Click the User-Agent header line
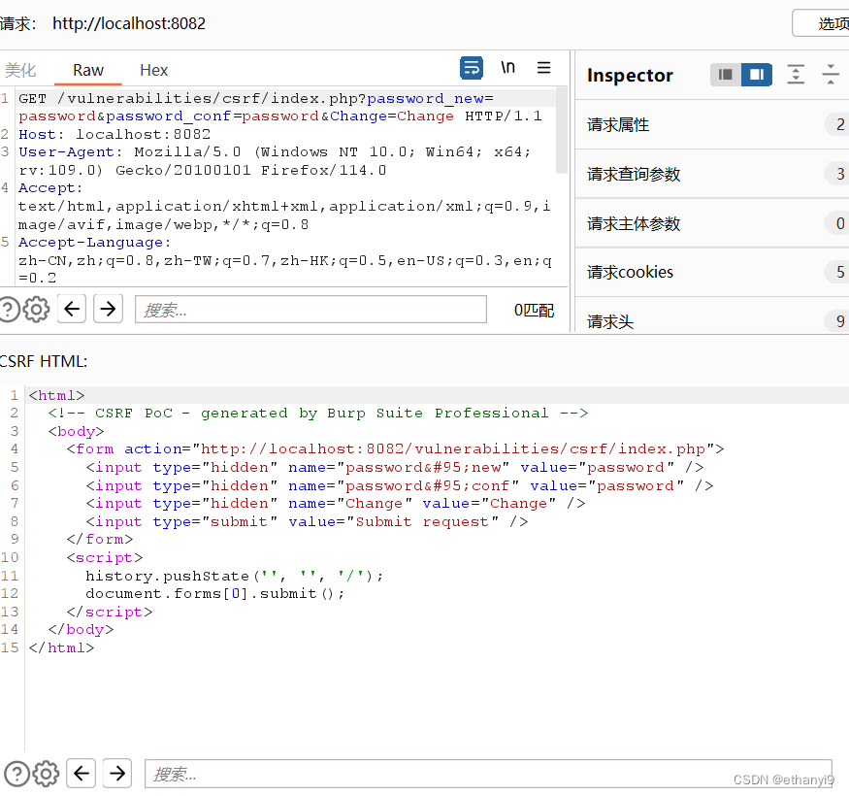Image resolution: width=849 pixels, height=796 pixels. click(275, 161)
